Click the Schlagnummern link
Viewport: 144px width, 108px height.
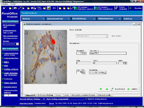click(10, 31)
